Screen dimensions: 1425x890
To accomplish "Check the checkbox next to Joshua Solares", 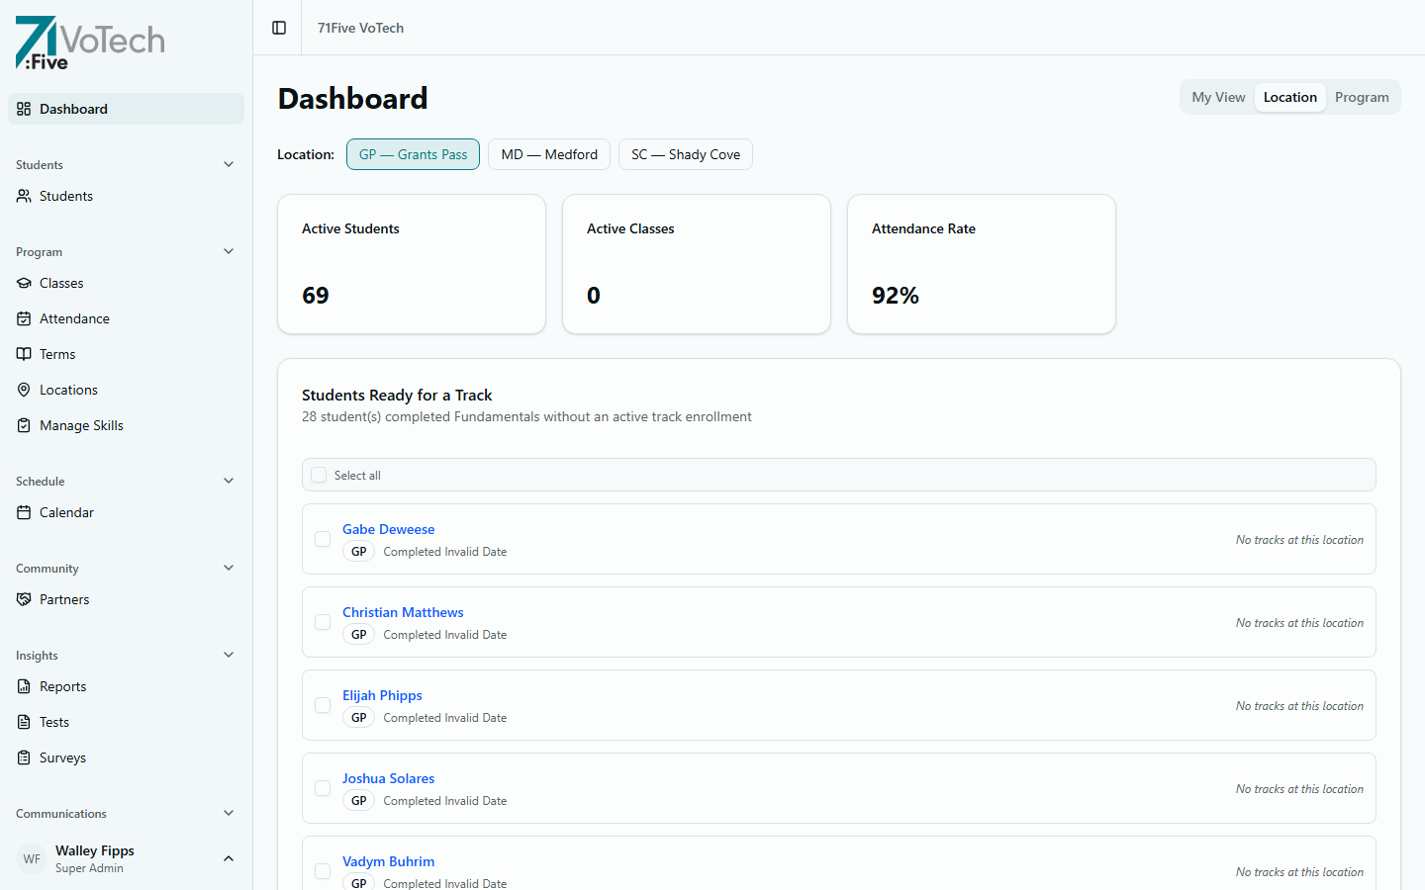I will (323, 788).
